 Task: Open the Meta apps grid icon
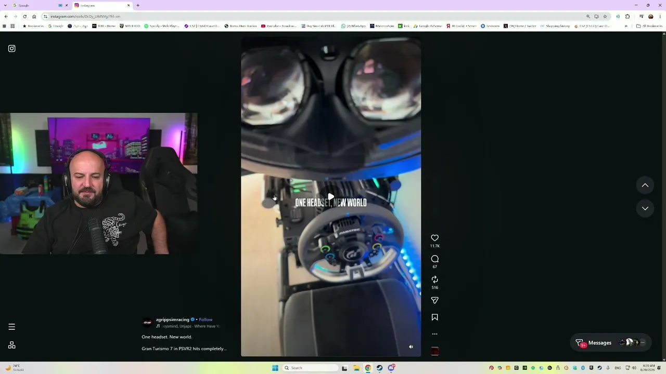coord(12,345)
